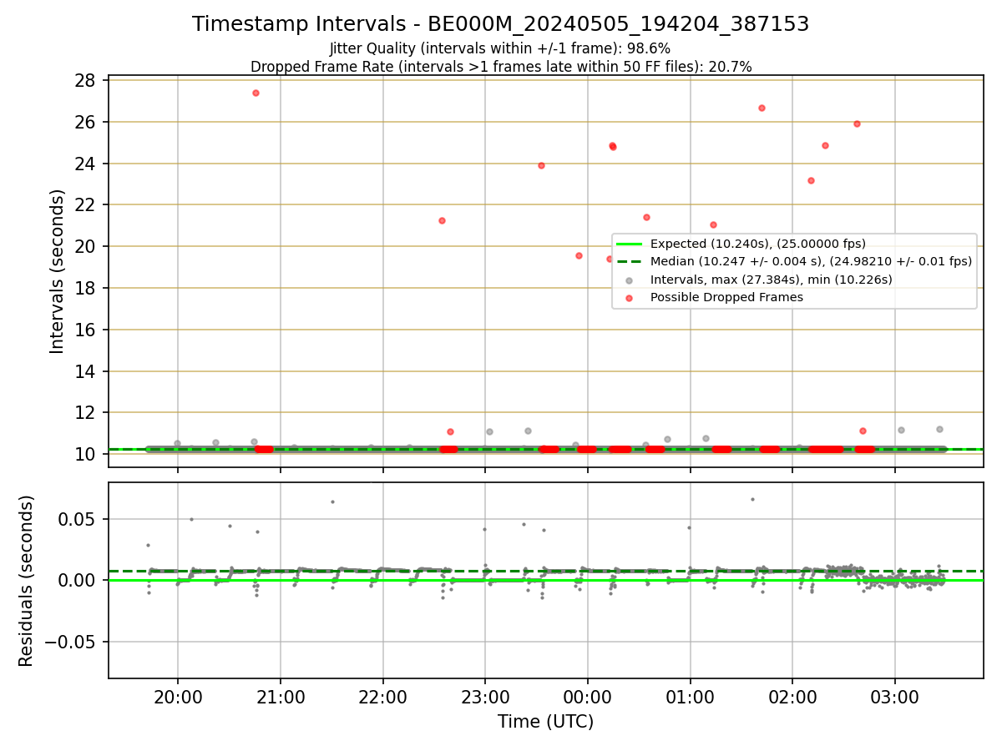Click the 'Time (UTC)' x-axis label
The width and height of the screenshot is (1002, 751).
(545, 722)
